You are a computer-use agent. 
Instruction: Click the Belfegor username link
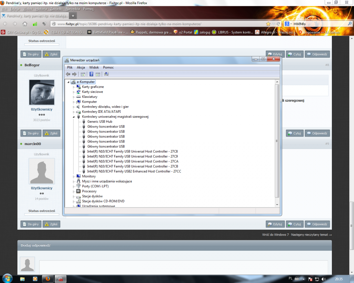32,65
